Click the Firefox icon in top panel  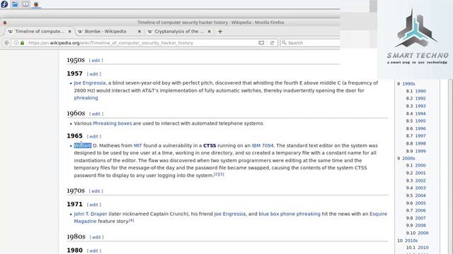36,4
